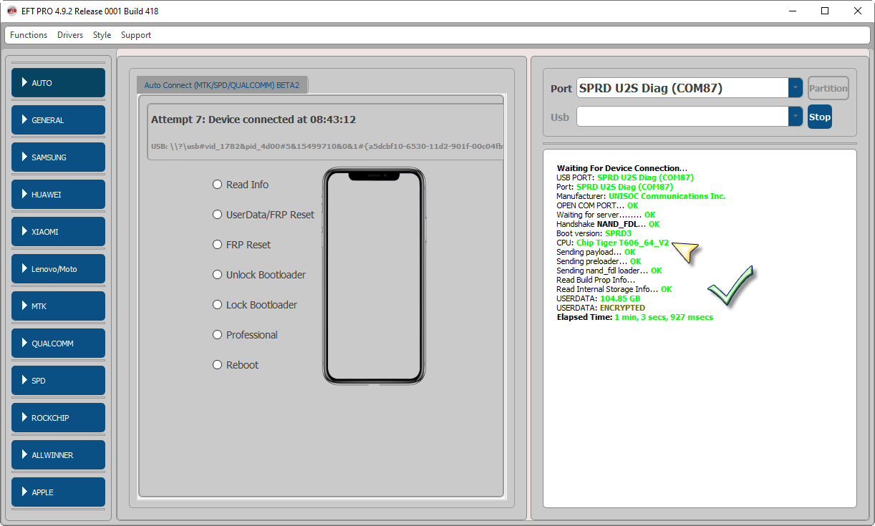Open the ALLWINNER tools section

pos(57,454)
